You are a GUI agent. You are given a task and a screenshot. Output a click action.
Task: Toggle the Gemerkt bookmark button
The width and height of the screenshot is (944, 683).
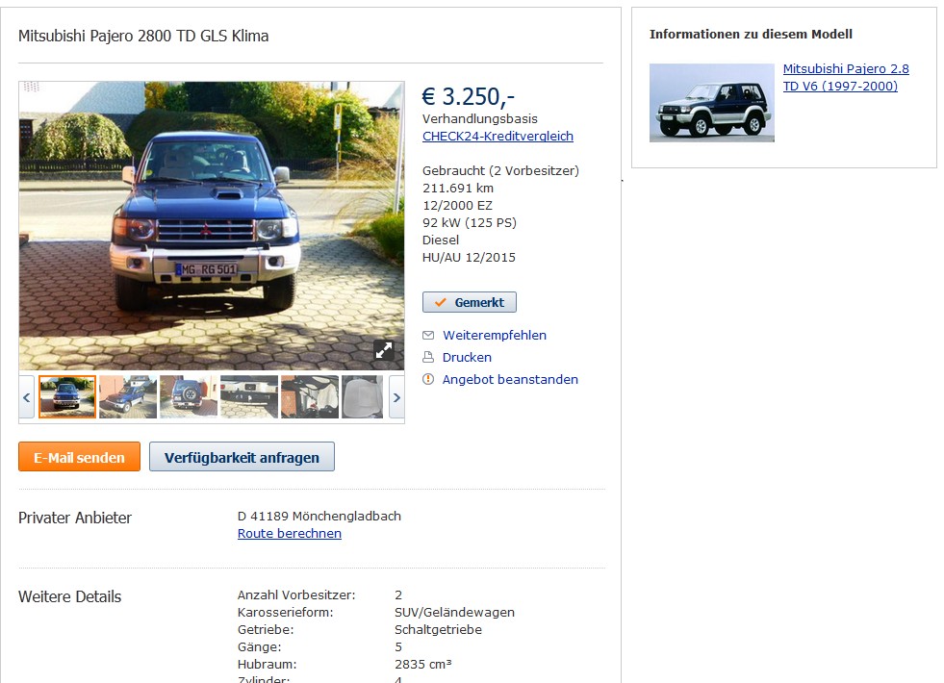click(x=470, y=302)
